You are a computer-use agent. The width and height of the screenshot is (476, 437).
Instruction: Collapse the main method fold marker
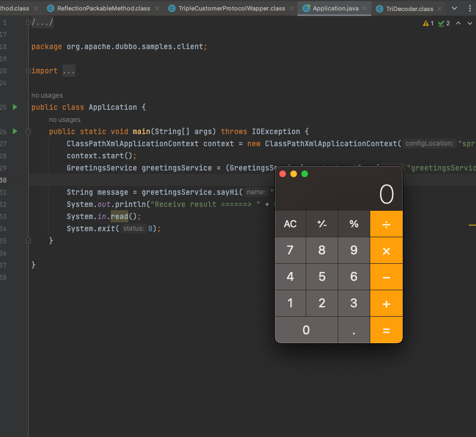[x=28, y=131]
